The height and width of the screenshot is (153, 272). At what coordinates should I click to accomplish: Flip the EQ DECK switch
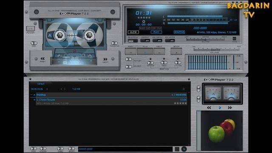coord(128,67)
